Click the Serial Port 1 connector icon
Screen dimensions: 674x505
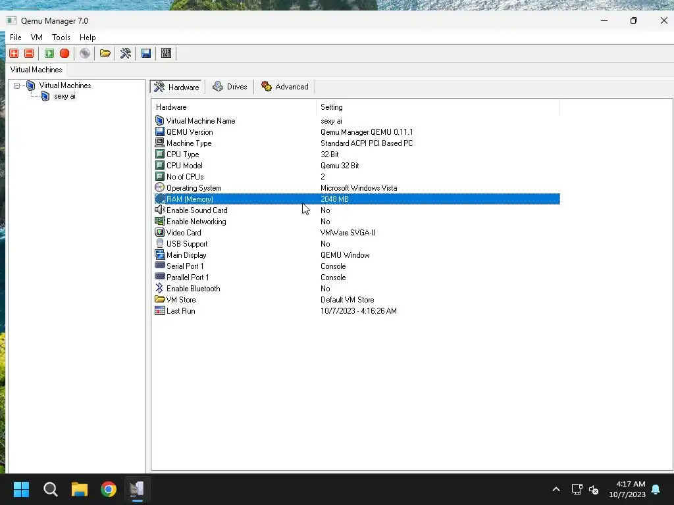(x=159, y=266)
